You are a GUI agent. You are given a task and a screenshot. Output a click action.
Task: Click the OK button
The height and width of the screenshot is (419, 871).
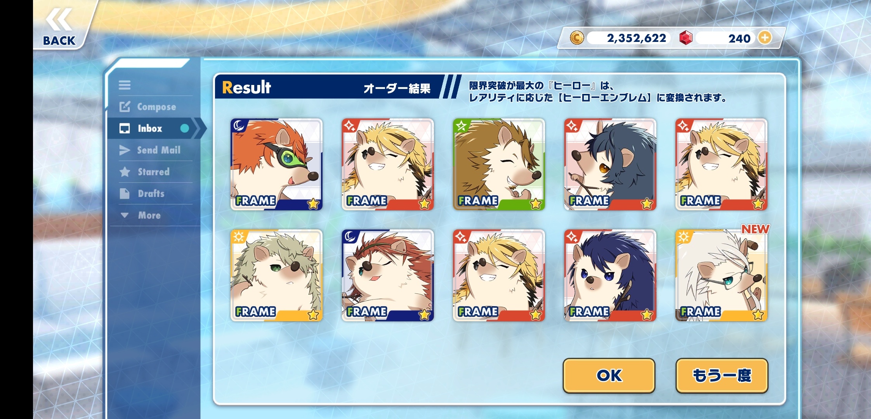[x=609, y=375]
